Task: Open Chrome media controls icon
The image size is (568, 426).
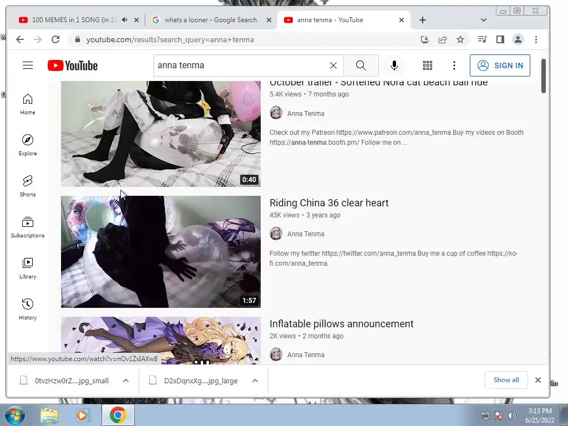Action: coord(482,39)
